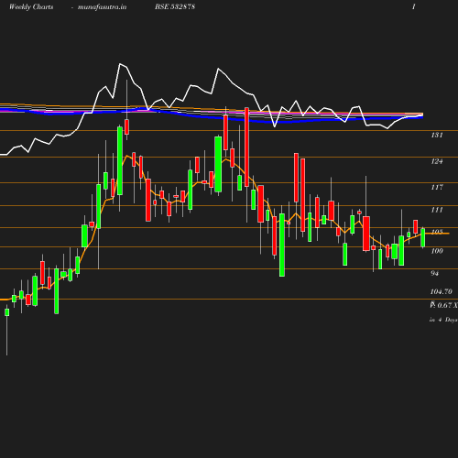
Task: Click the price label 105 on the axis
Action: click(x=437, y=232)
